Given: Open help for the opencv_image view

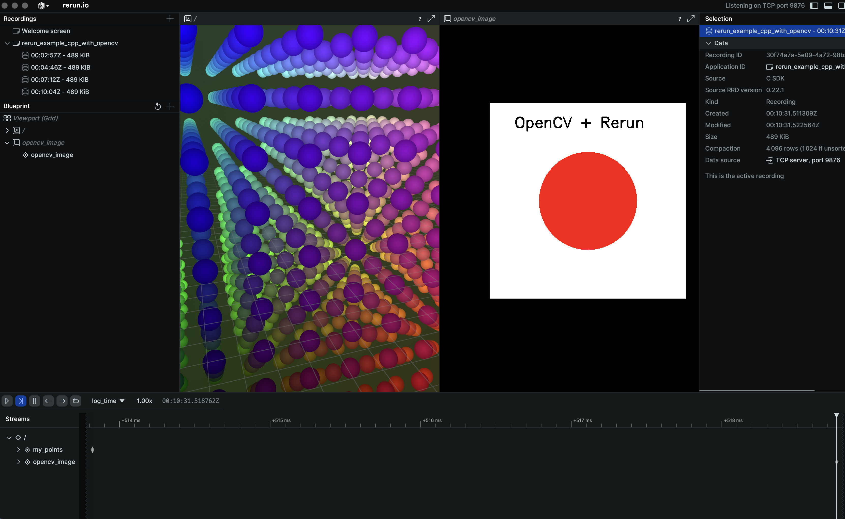Looking at the screenshot, I should 679,19.
